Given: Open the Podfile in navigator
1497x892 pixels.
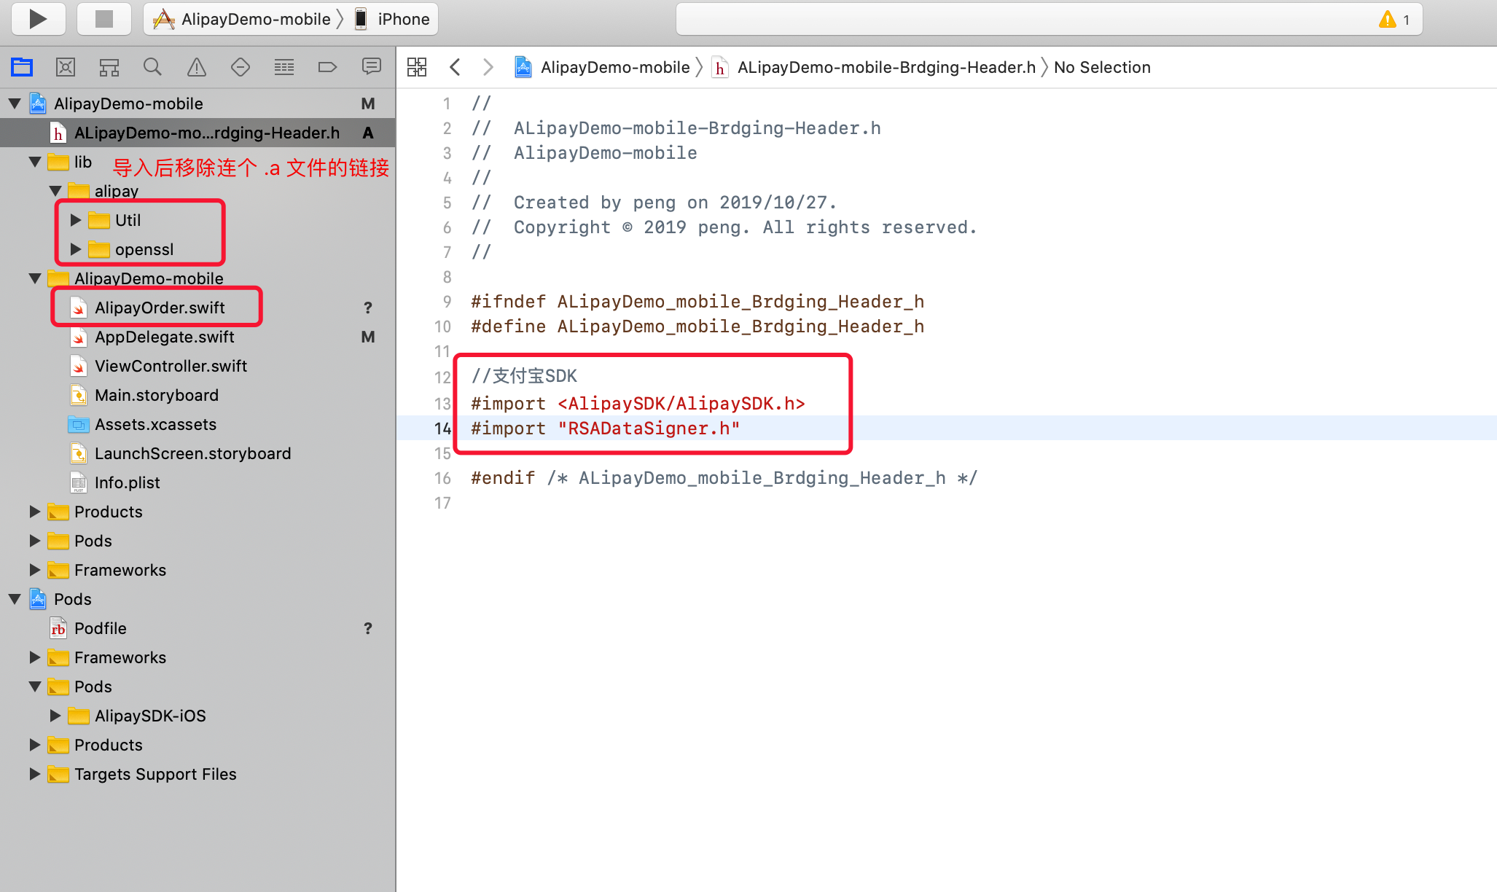Looking at the screenshot, I should pyautogui.click(x=100, y=628).
